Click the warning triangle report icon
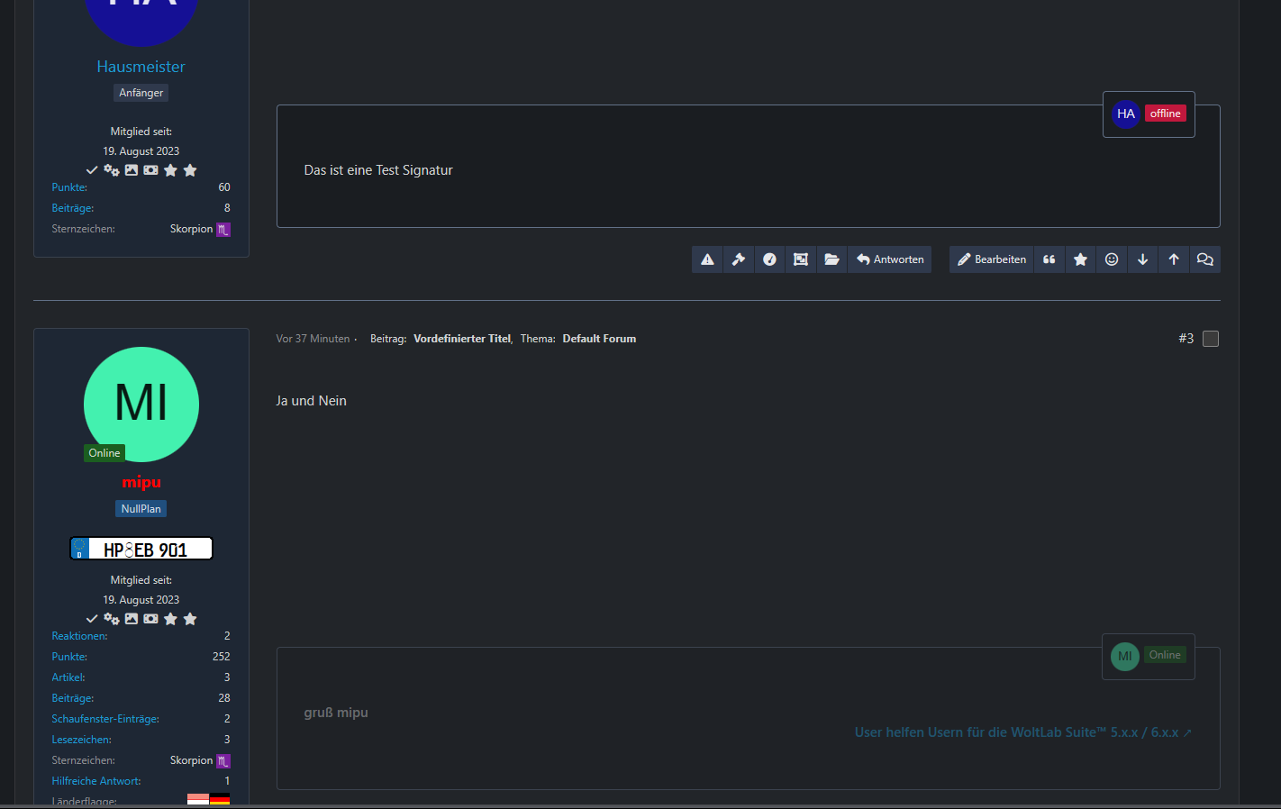Image resolution: width=1281 pixels, height=809 pixels. pyautogui.click(x=707, y=259)
